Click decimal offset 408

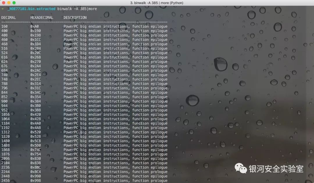pos(4,35)
